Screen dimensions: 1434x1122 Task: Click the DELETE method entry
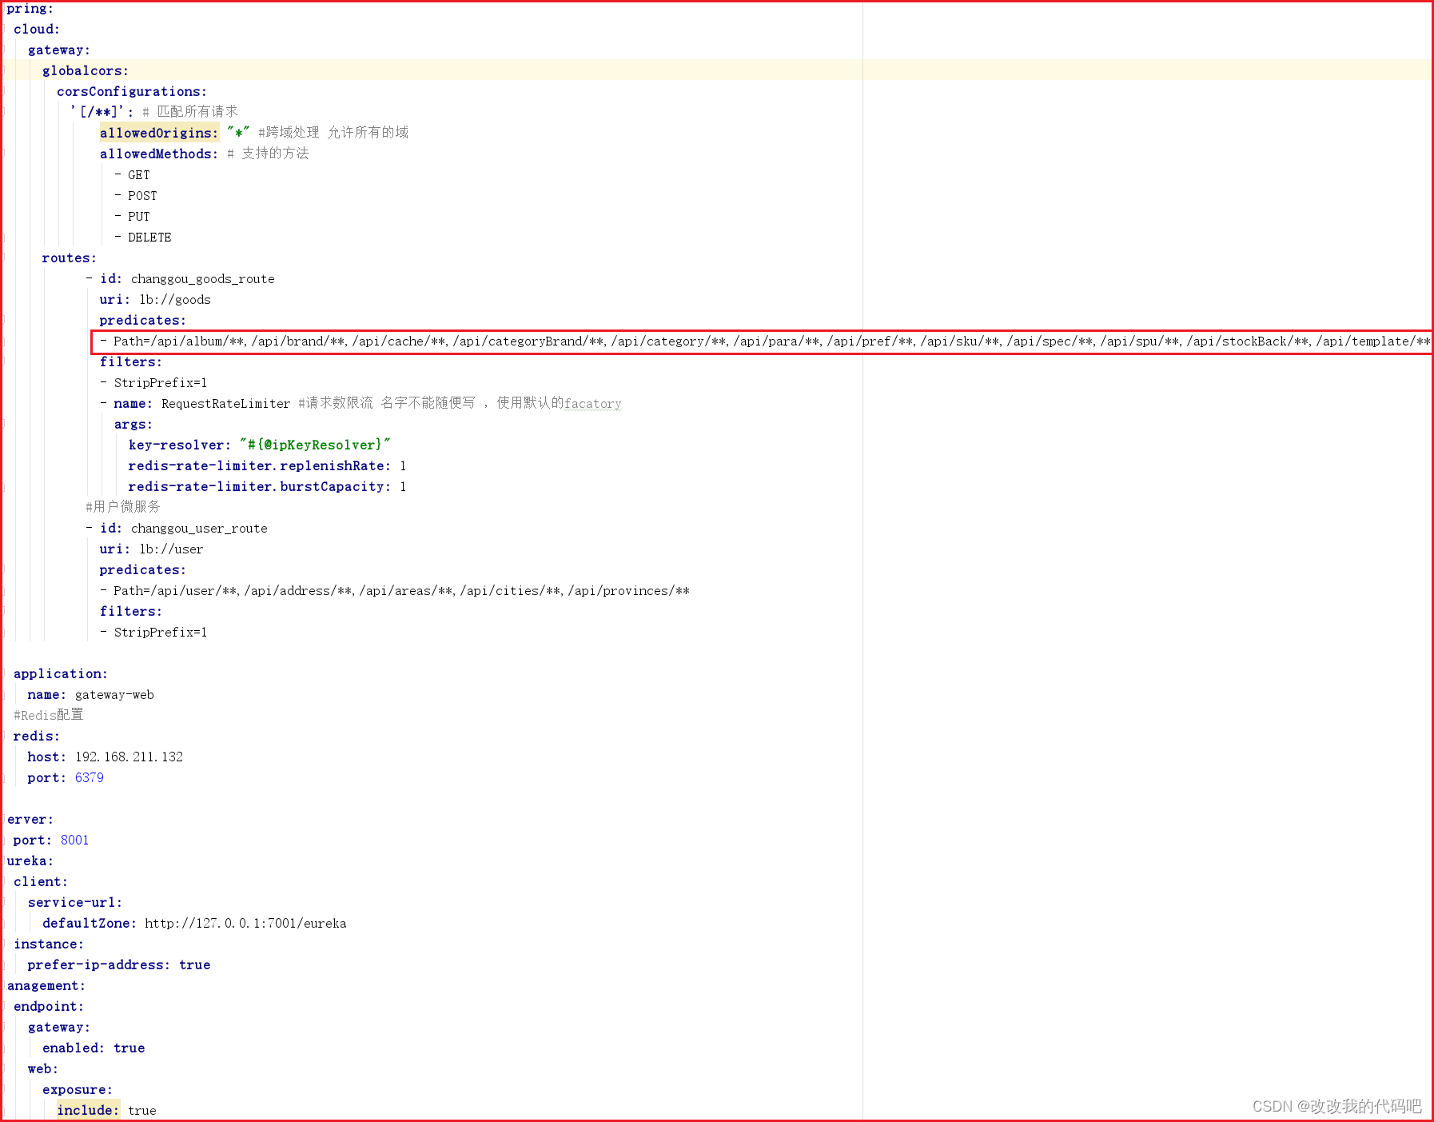[149, 237]
